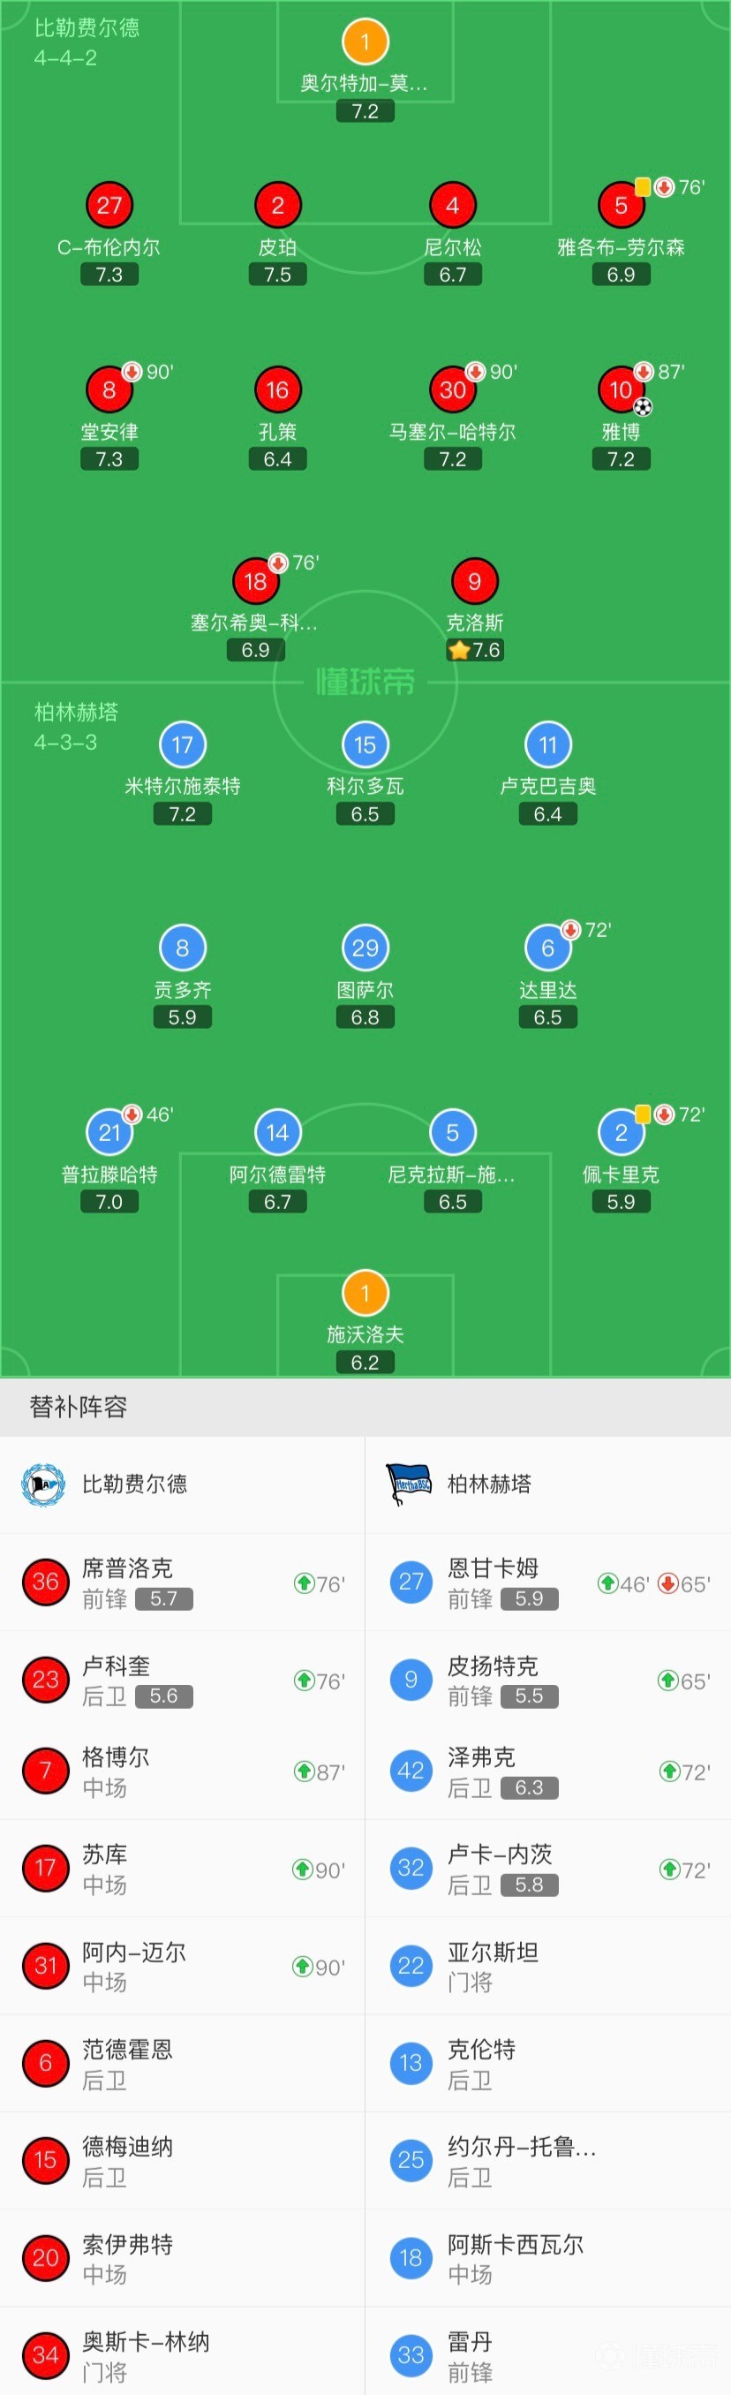The height and width of the screenshot is (2395, 731).
Task: Tap the 76' sub-in arrow for 席普洛克
Action: click(303, 1583)
